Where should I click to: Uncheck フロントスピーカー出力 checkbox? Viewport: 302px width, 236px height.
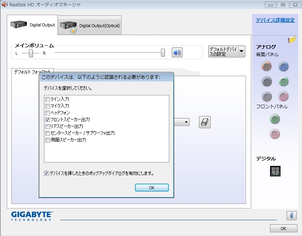(x=47, y=120)
